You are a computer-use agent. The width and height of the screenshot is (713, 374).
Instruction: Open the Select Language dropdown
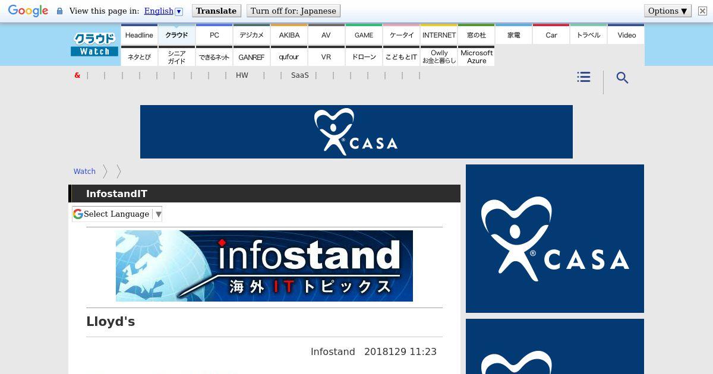[117, 214]
